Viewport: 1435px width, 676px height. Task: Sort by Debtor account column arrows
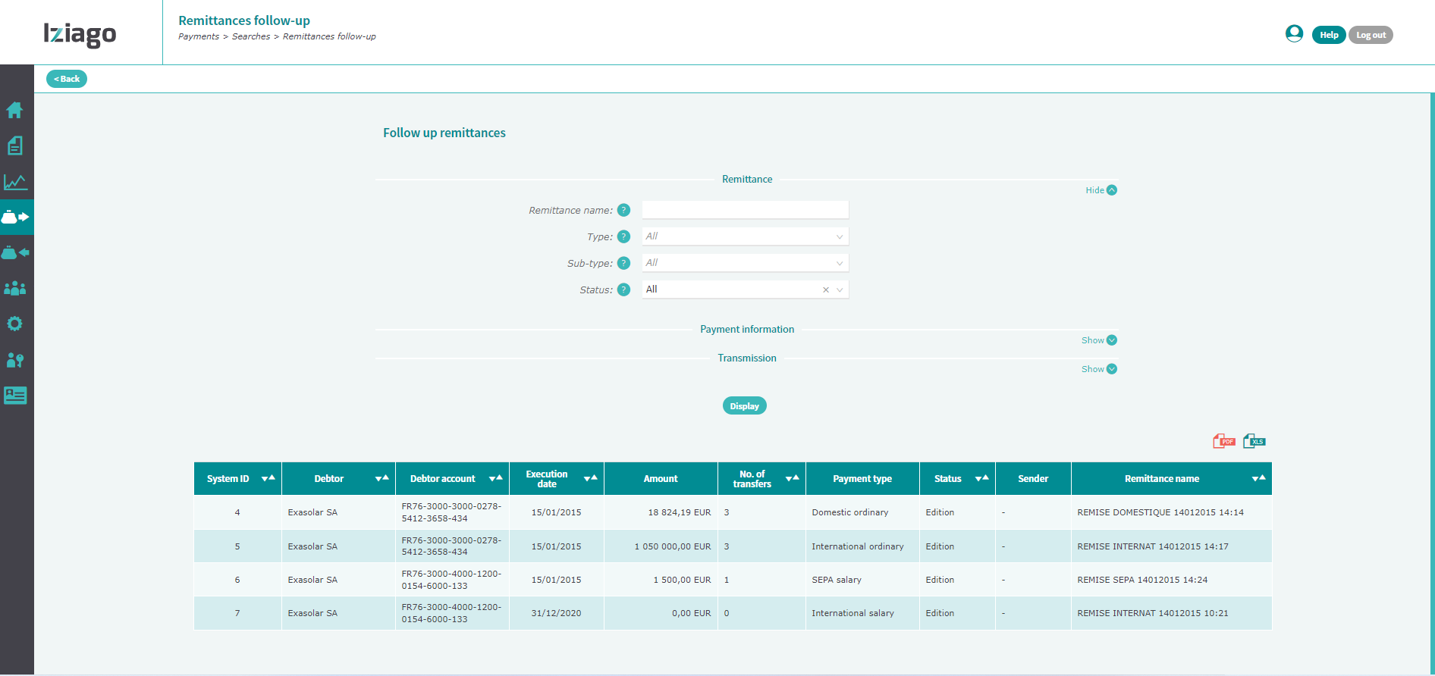point(496,478)
